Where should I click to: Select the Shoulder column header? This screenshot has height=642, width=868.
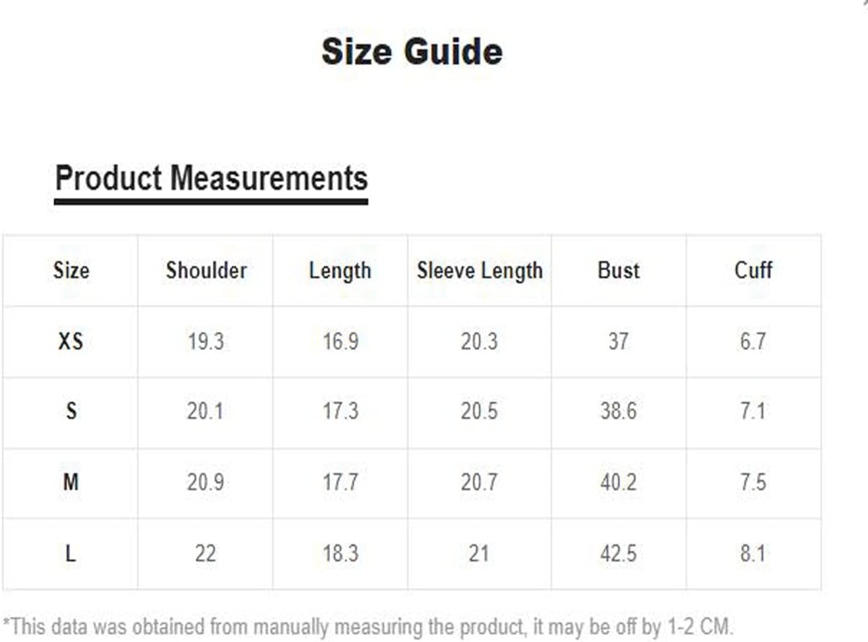[x=206, y=270]
